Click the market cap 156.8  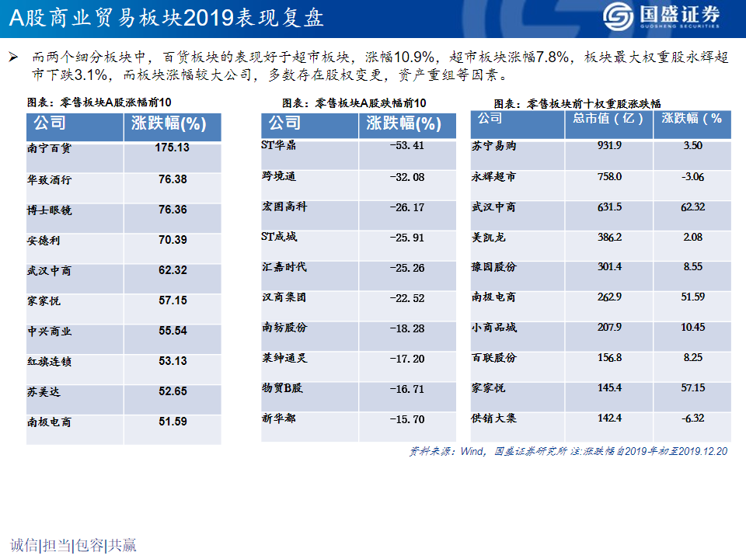pyautogui.click(x=609, y=357)
